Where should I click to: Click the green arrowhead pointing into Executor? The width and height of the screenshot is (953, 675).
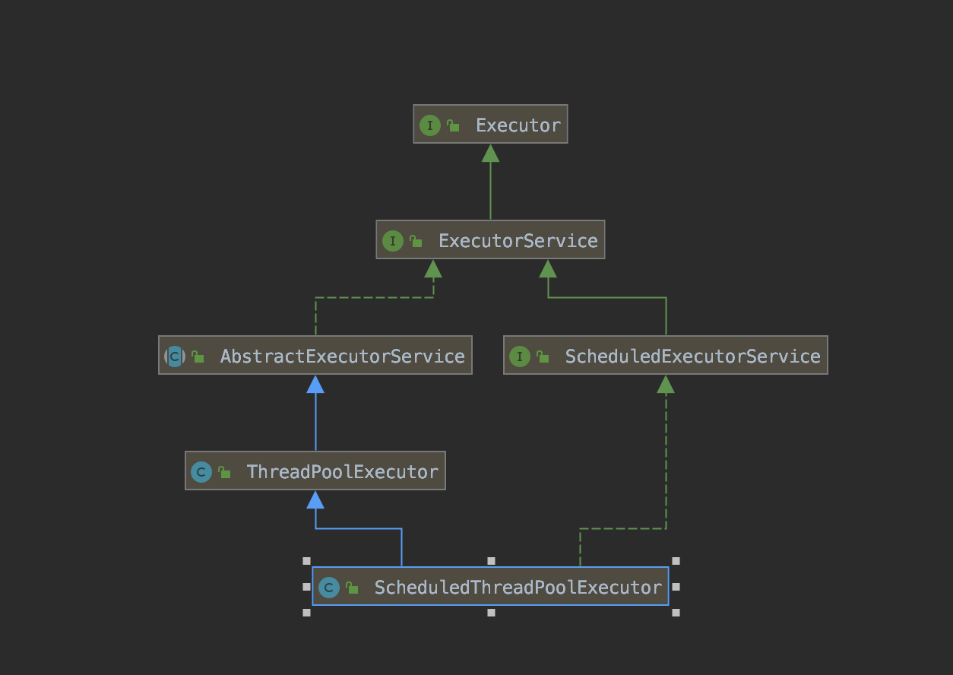(491, 153)
